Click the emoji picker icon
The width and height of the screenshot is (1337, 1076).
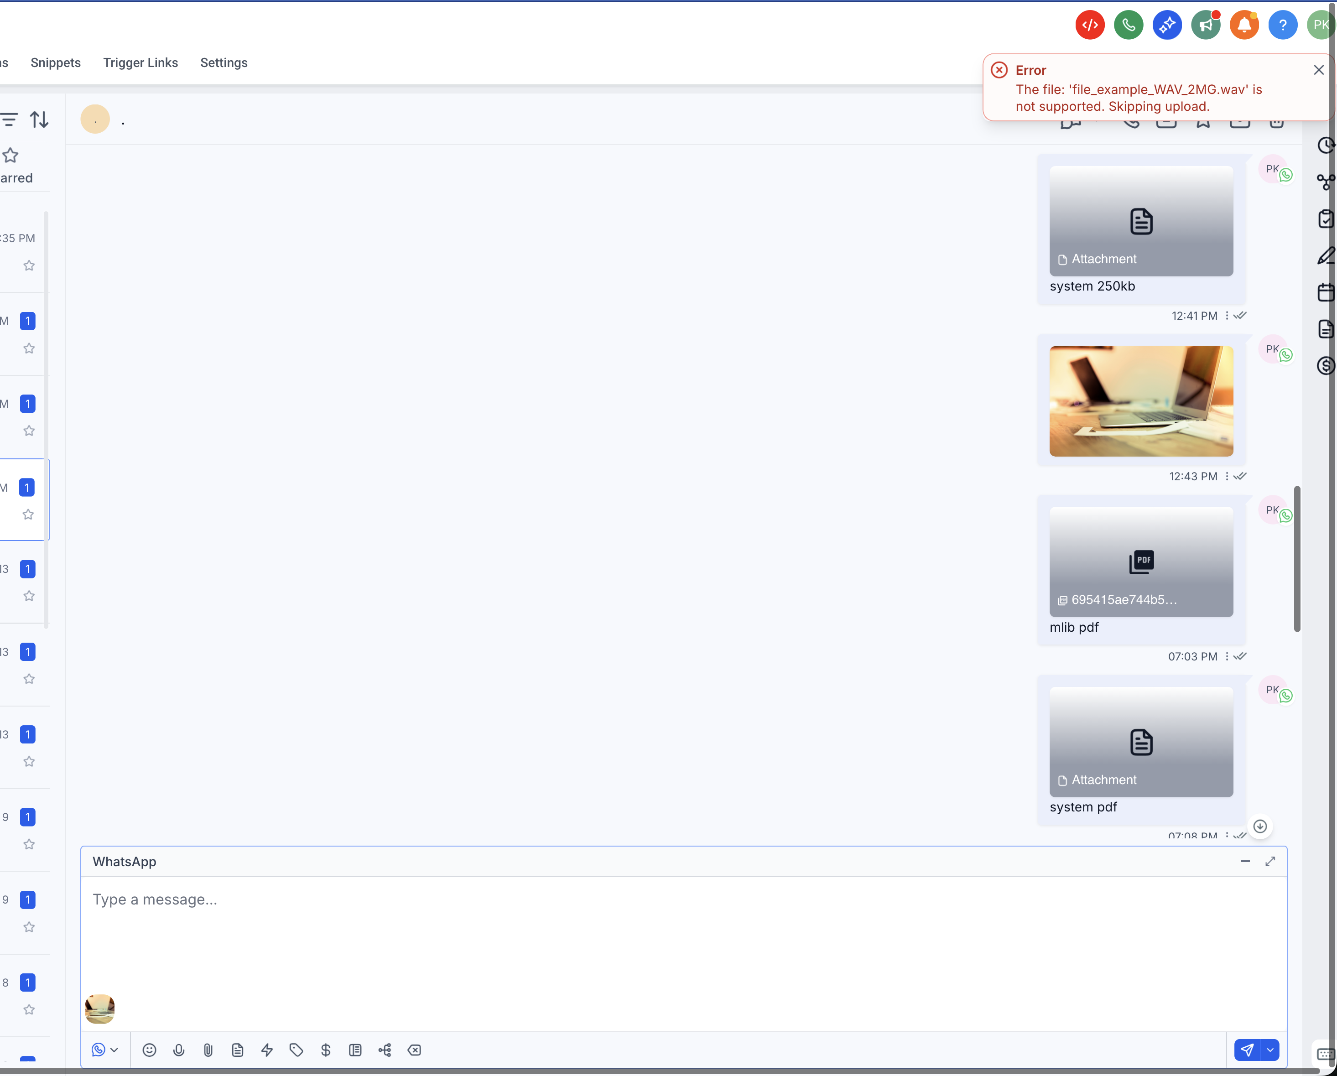click(x=149, y=1050)
